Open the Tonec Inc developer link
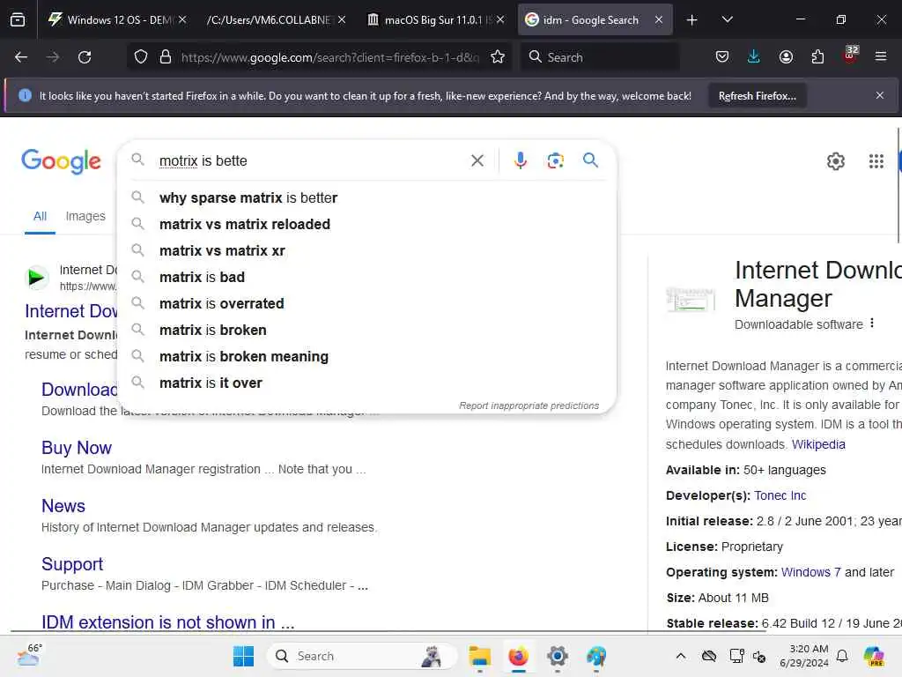902x677 pixels. [780, 495]
